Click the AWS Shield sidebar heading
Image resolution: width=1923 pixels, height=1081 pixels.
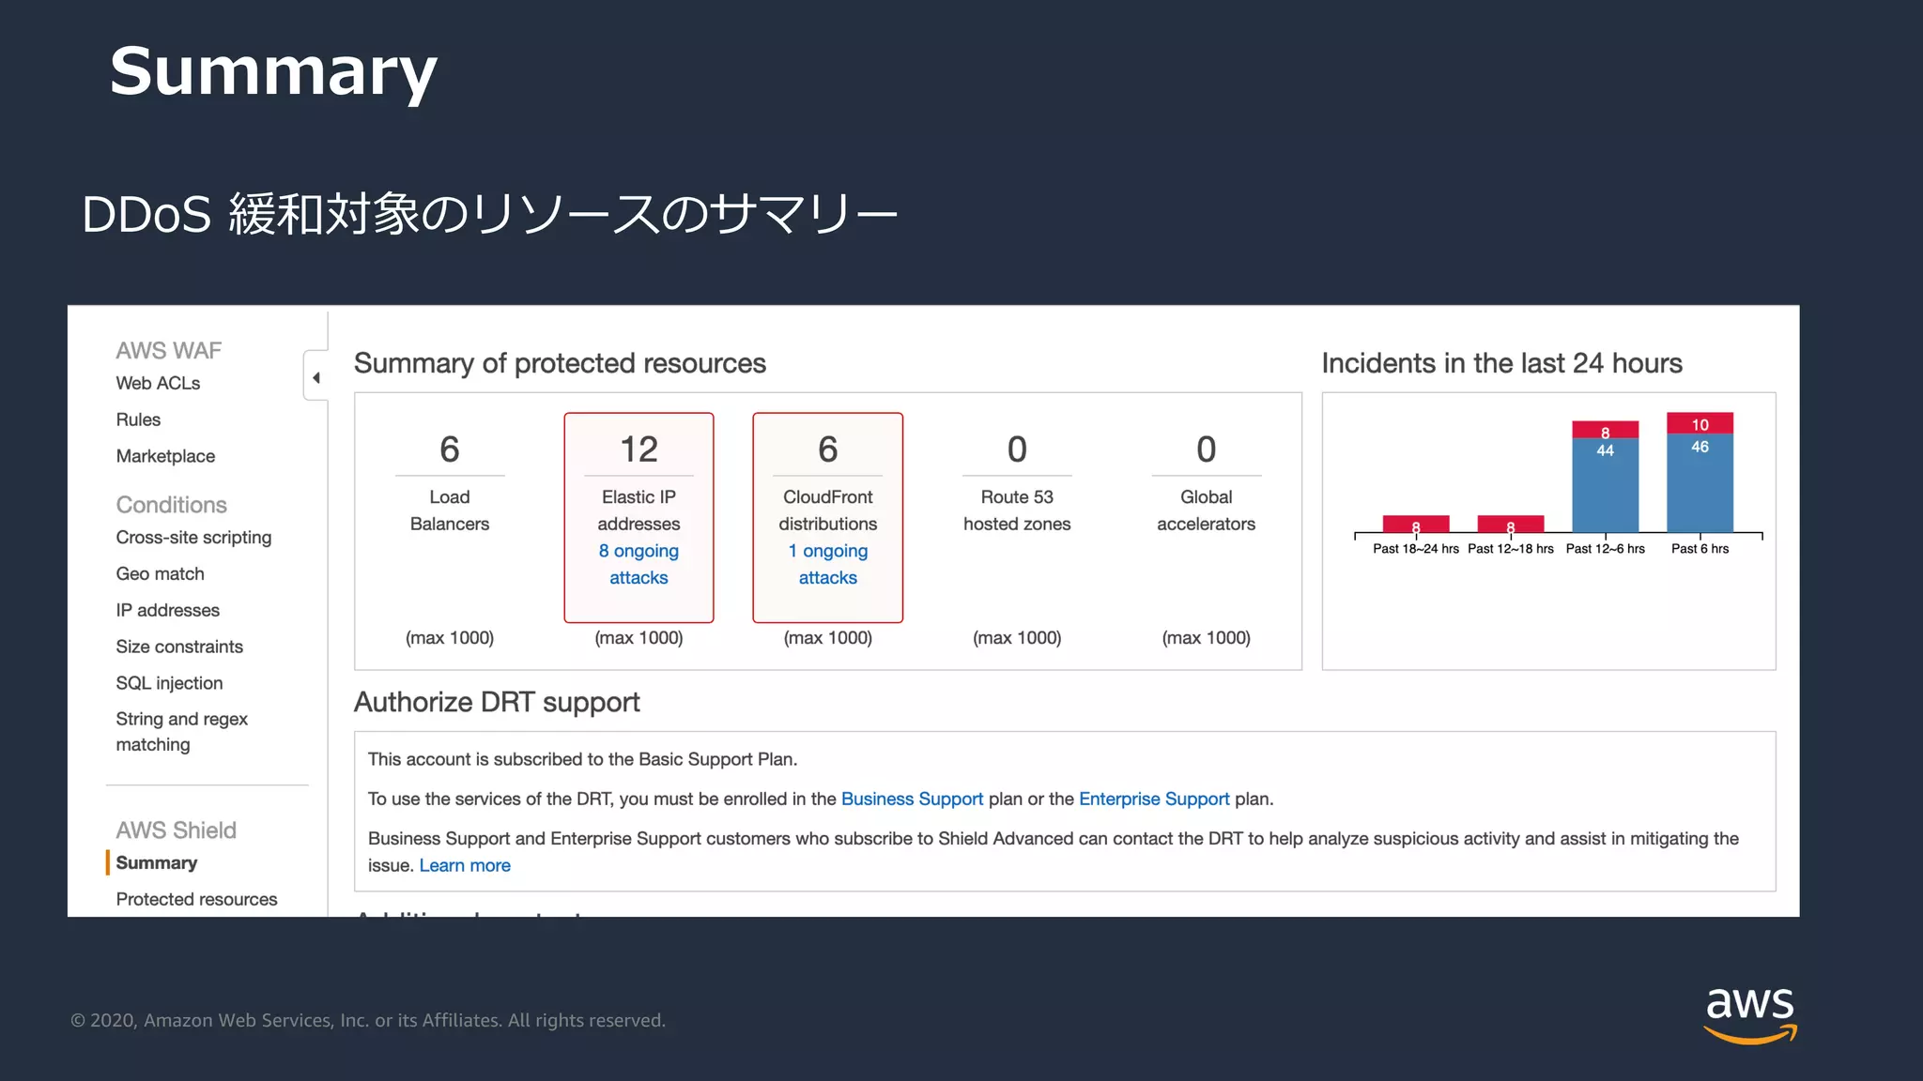pyautogui.click(x=176, y=830)
